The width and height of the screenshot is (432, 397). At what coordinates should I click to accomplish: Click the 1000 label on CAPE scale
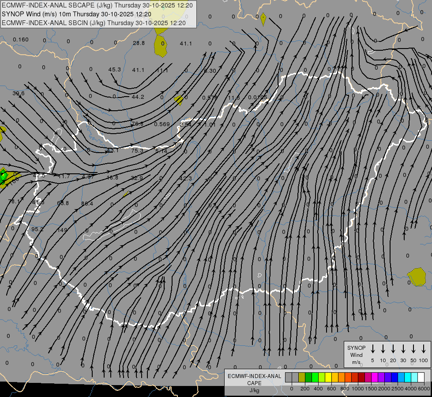(357, 389)
